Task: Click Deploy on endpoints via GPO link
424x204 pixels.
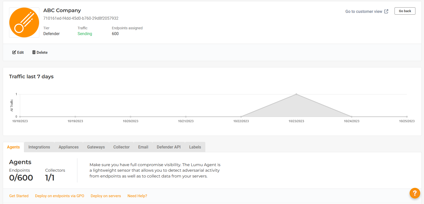Action: (59, 196)
